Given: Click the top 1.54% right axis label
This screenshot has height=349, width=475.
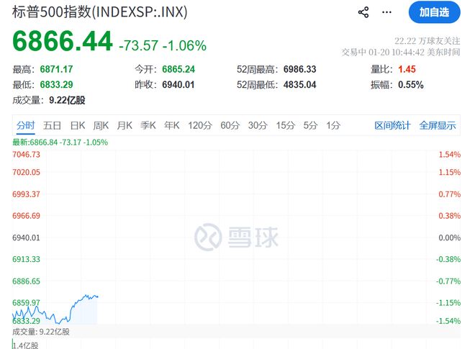Looking at the screenshot, I should 450,155.
